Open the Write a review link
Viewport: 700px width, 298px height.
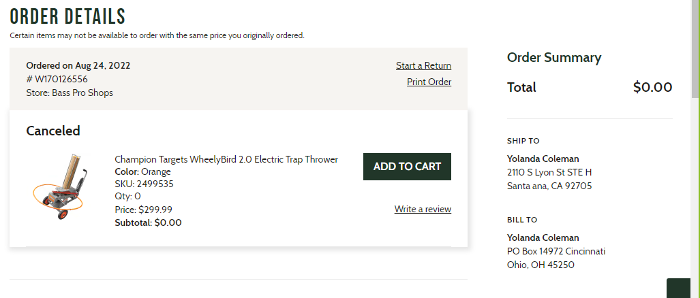pyautogui.click(x=423, y=209)
